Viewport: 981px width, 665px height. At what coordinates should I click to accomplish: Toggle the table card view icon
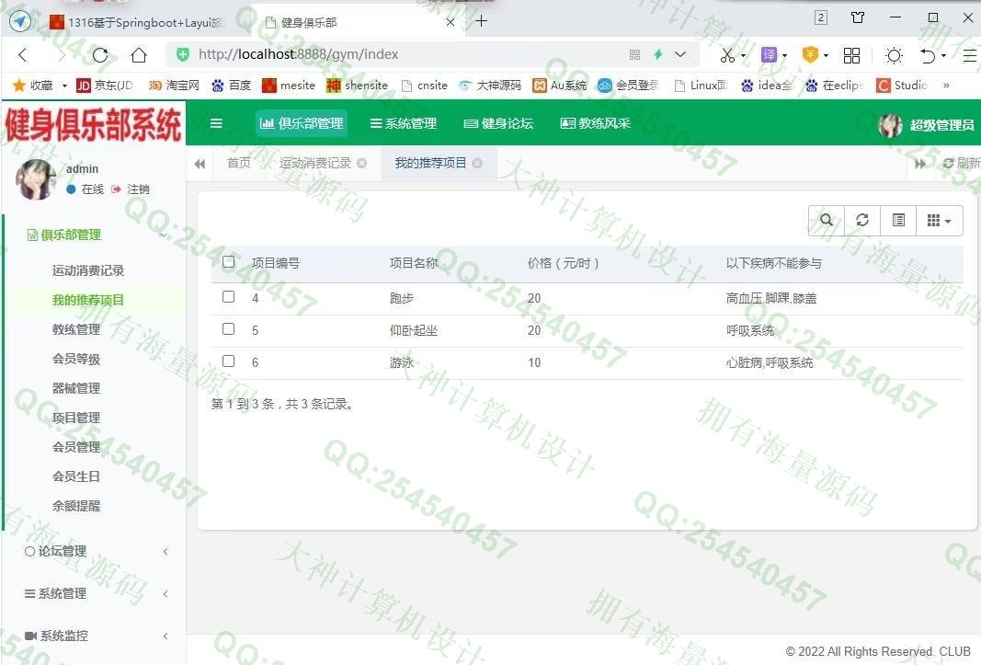pos(898,221)
